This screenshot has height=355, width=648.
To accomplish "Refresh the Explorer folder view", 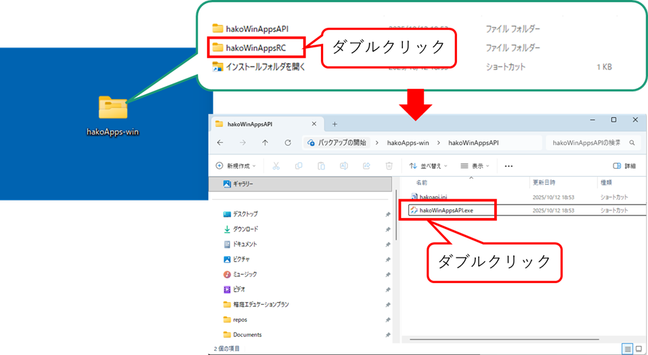I will (x=288, y=142).
